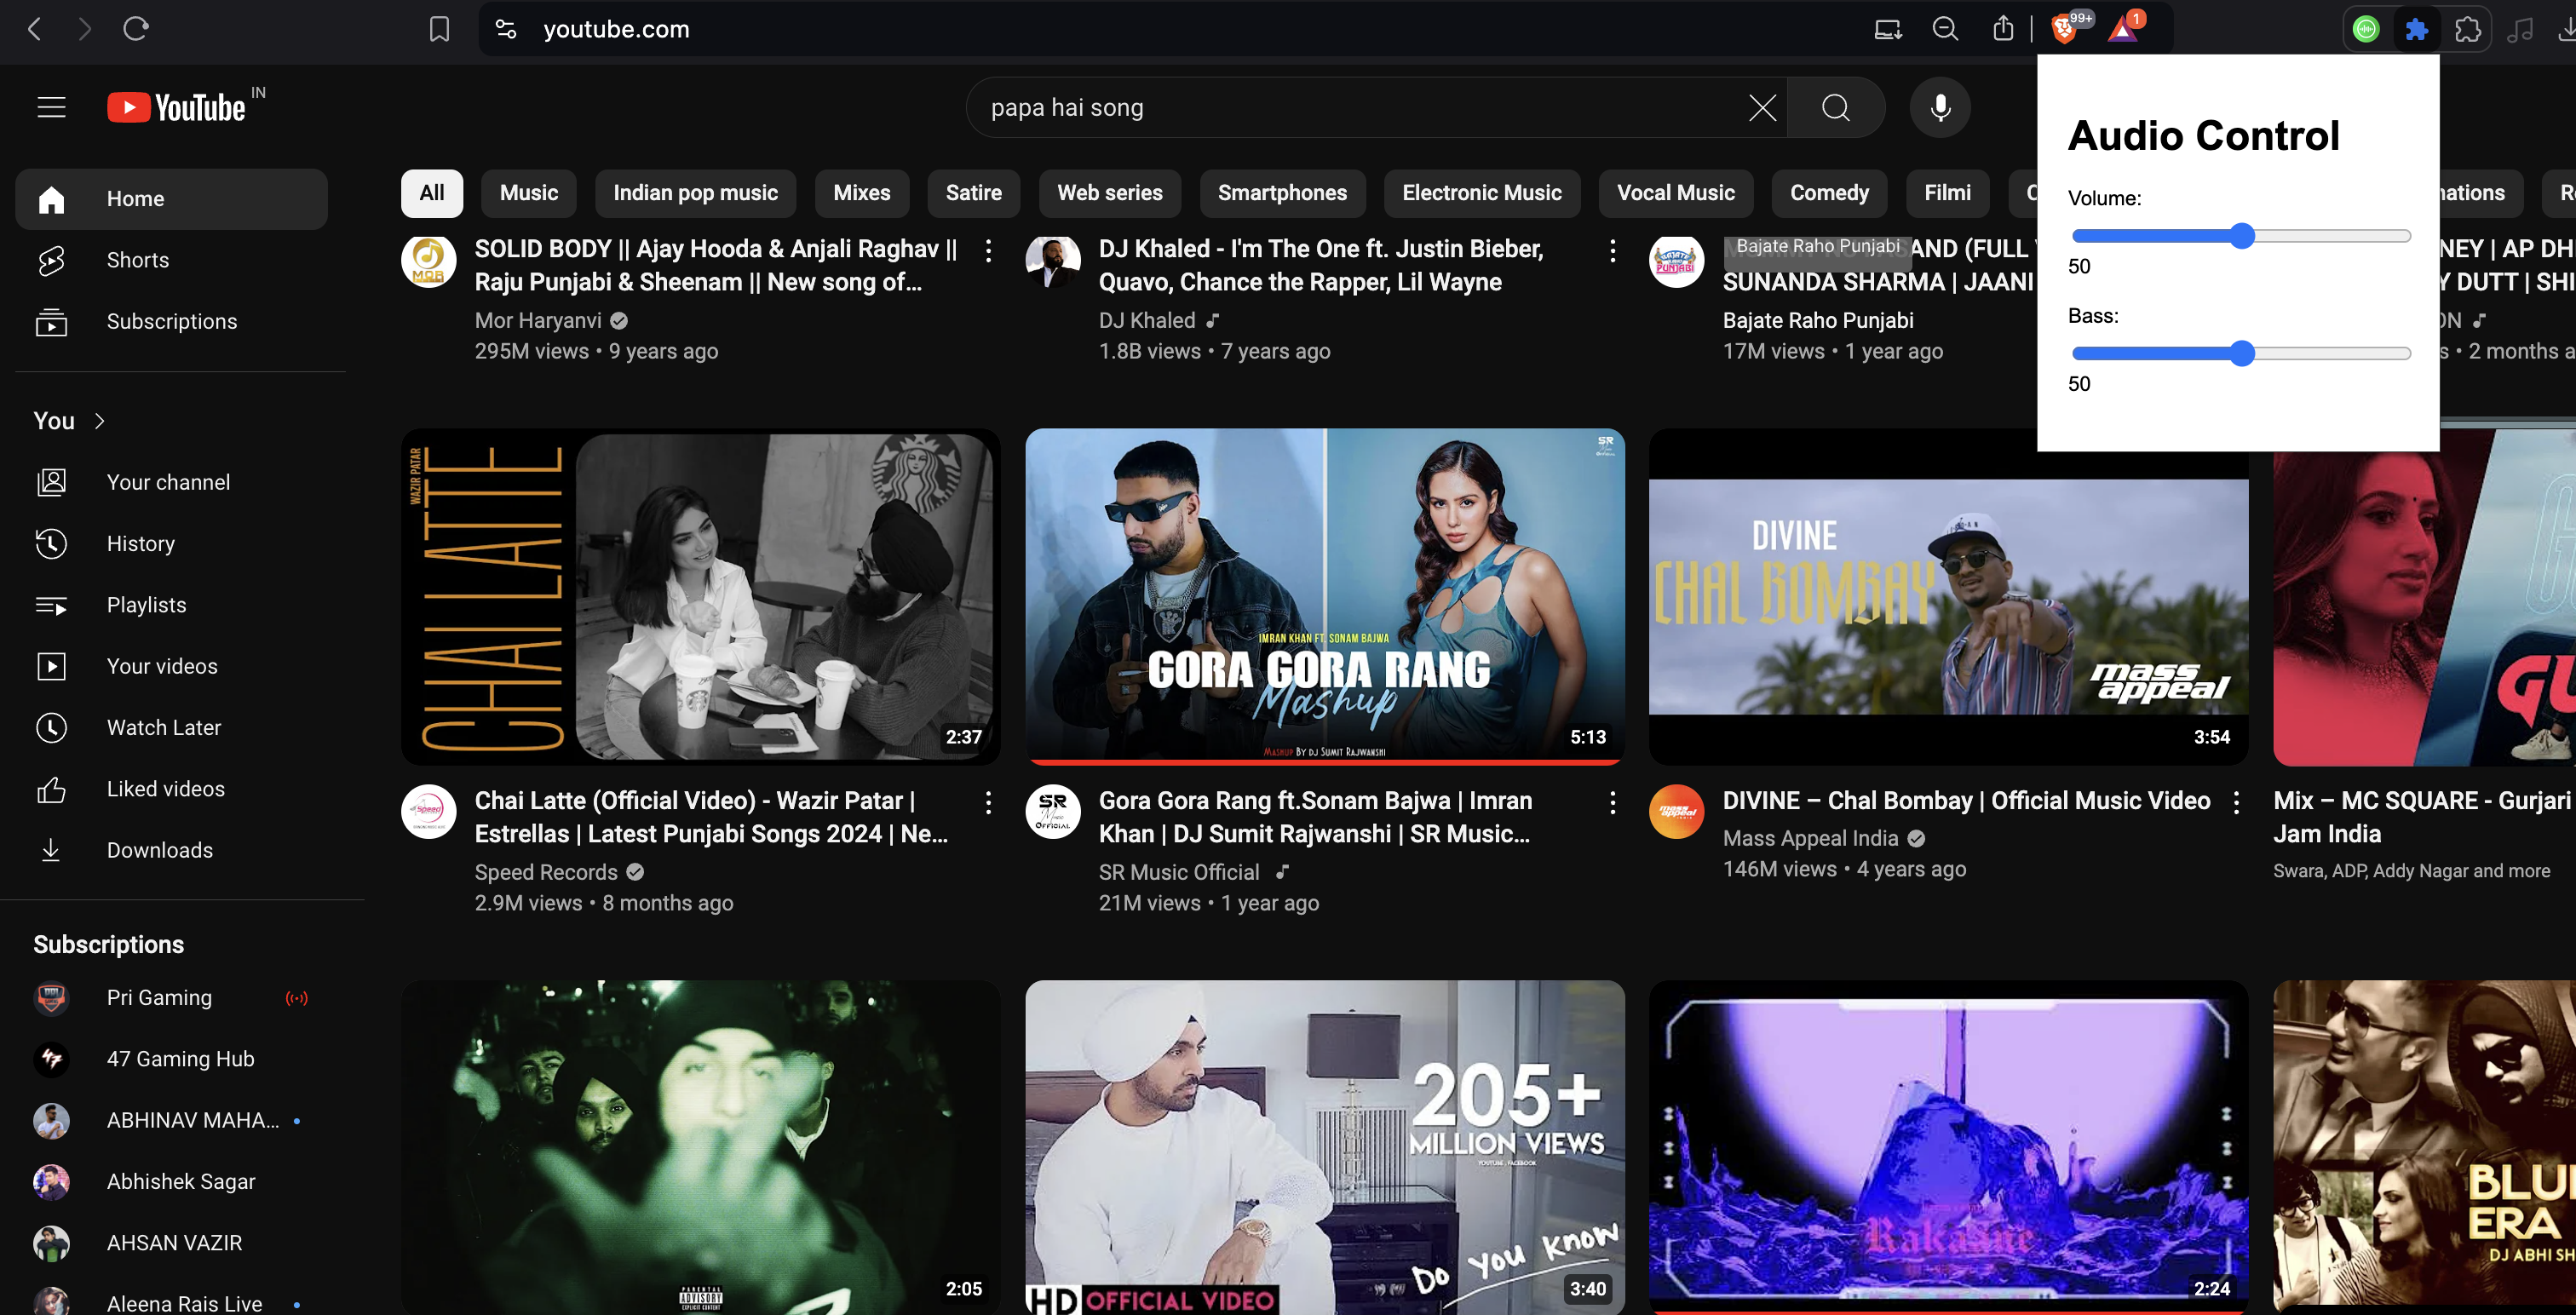Image resolution: width=2576 pixels, height=1315 pixels.
Task: Open SR Music Official channel avatar
Action: click(1053, 812)
